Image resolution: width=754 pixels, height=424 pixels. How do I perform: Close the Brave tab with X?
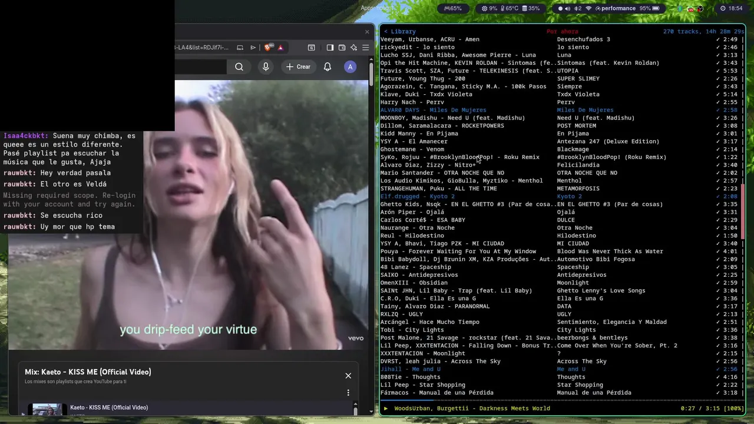[x=367, y=32]
